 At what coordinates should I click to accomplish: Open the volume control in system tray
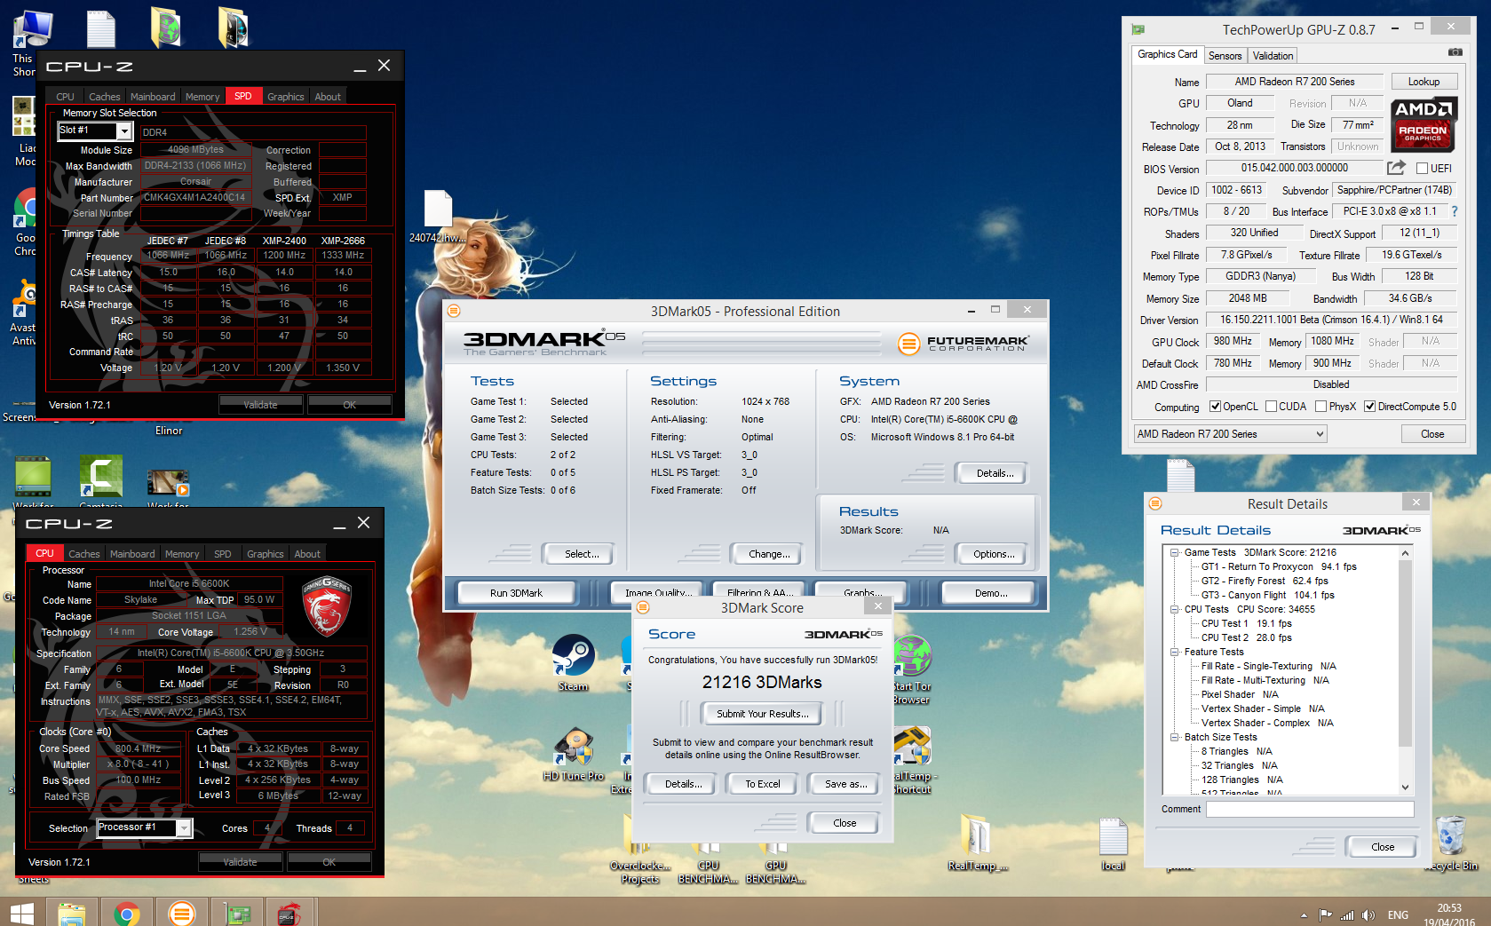click(1368, 915)
